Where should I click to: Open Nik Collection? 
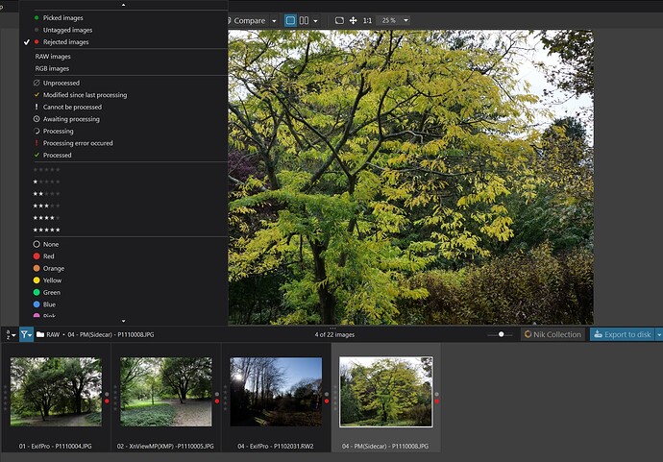pyautogui.click(x=552, y=334)
